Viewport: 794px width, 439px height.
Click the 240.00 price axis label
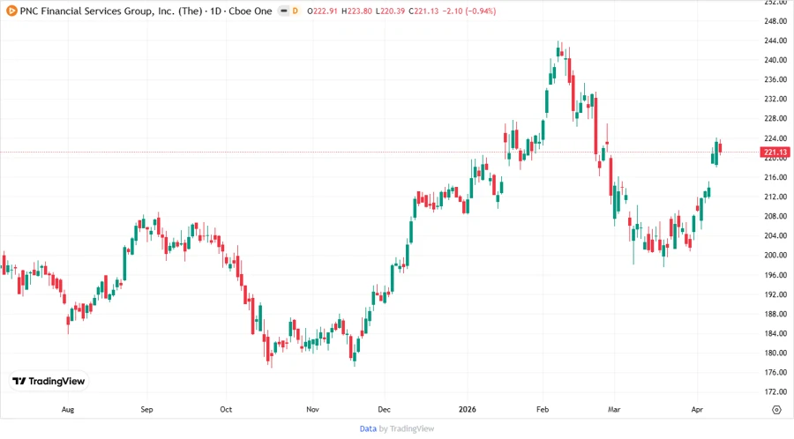pos(775,60)
